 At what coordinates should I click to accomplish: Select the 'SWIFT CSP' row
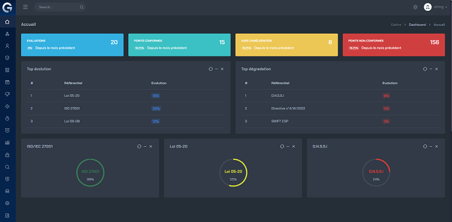point(340,122)
